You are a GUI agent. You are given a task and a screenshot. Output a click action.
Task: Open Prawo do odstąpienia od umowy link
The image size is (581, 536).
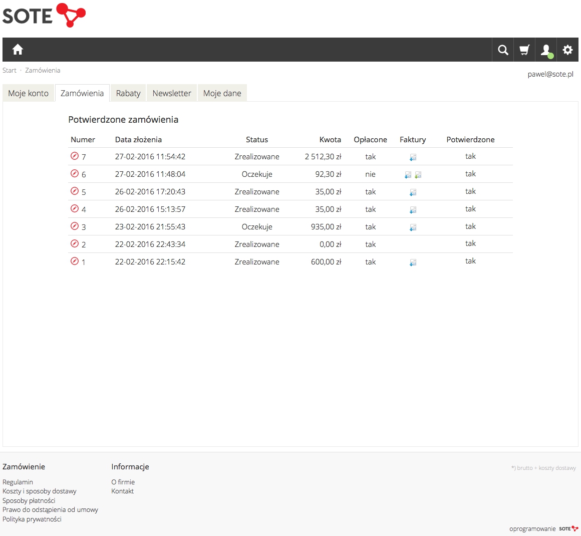tap(51, 509)
